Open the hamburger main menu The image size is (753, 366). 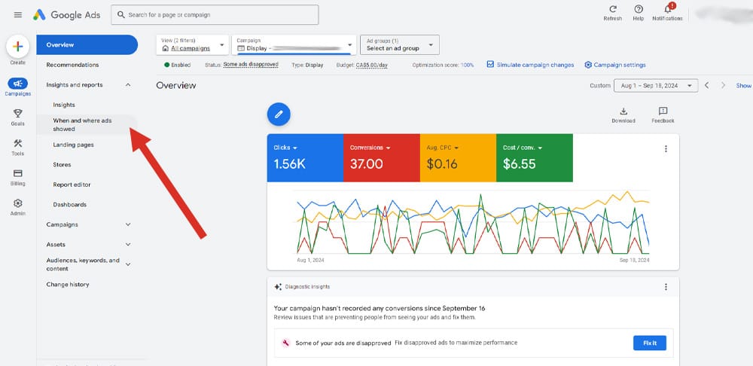pyautogui.click(x=18, y=15)
